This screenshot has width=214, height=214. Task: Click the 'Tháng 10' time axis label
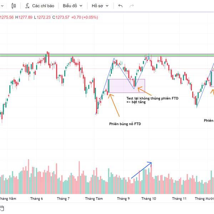[148, 199]
